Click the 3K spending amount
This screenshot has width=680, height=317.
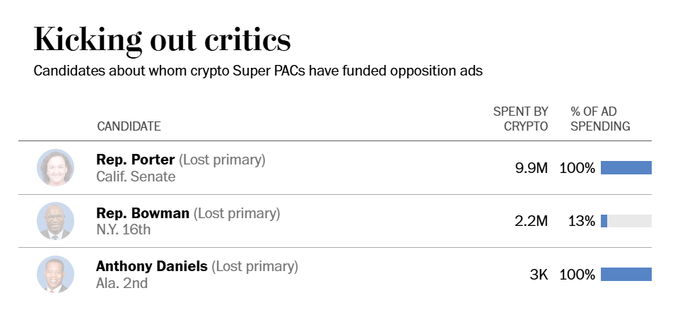pyautogui.click(x=539, y=275)
